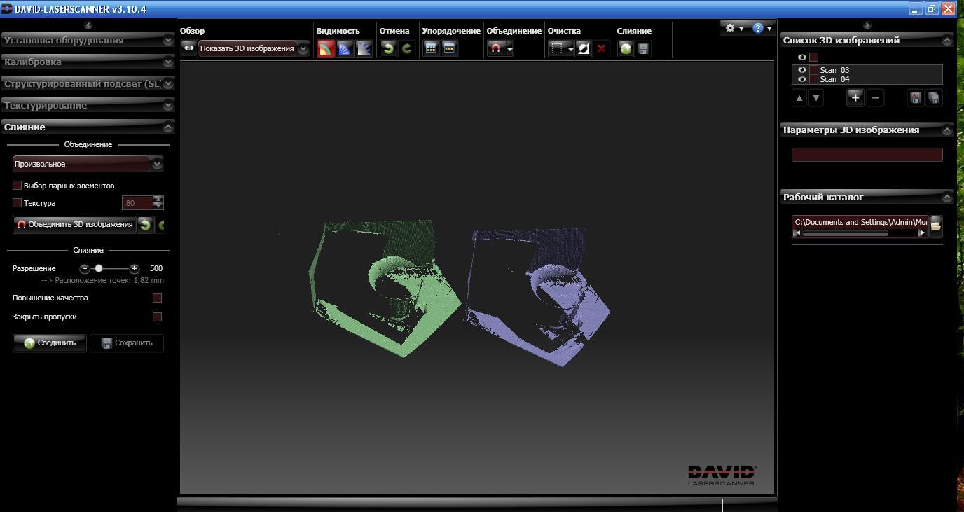The height and width of the screenshot is (512, 964).
Task: Click the Разрешение slider handle
Action: [99, 268]
